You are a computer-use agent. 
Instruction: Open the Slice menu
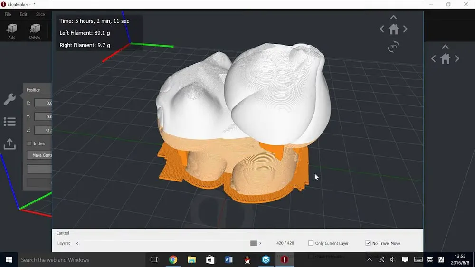pyautogui.click(x=40, y=14)
